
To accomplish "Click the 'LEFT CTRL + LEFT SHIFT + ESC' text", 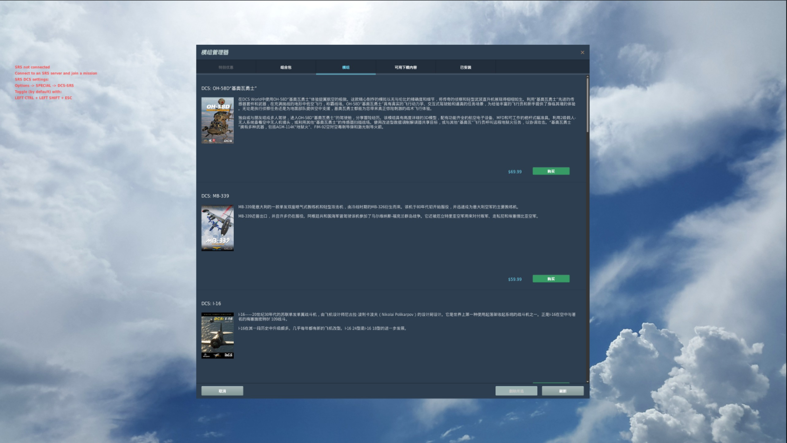I will 43,98.
